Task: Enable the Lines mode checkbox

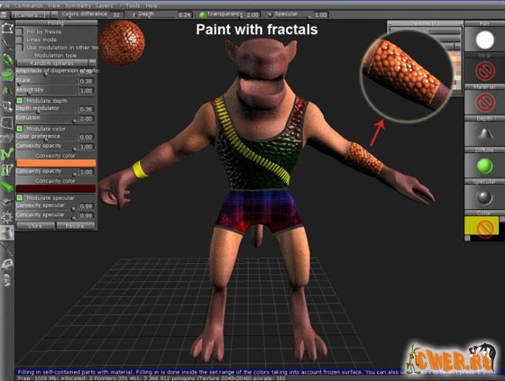Action: point(20,40)
